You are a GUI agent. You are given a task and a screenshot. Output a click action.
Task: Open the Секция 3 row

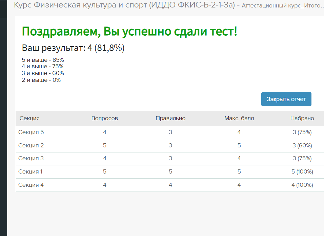[170, 159]
